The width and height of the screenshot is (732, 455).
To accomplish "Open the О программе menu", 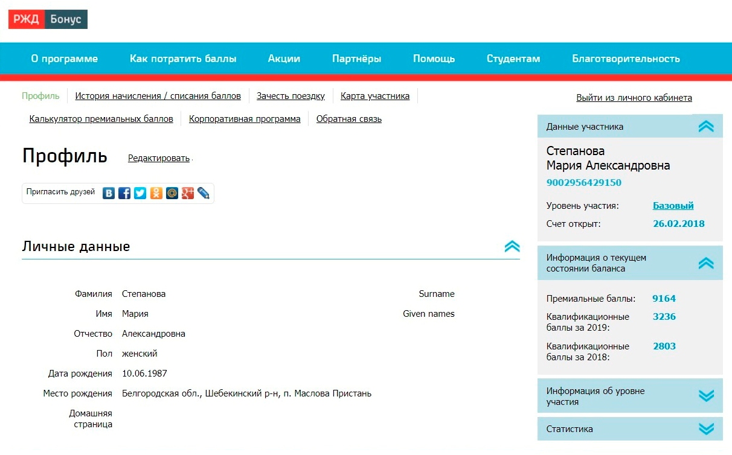I will (65, 59).
